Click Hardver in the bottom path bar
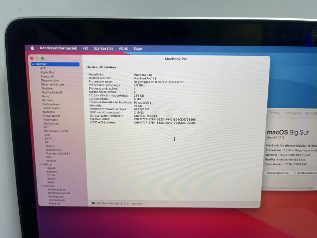This screenshot has height=238, width=317. pyautogui.click(x=137, y=203)
